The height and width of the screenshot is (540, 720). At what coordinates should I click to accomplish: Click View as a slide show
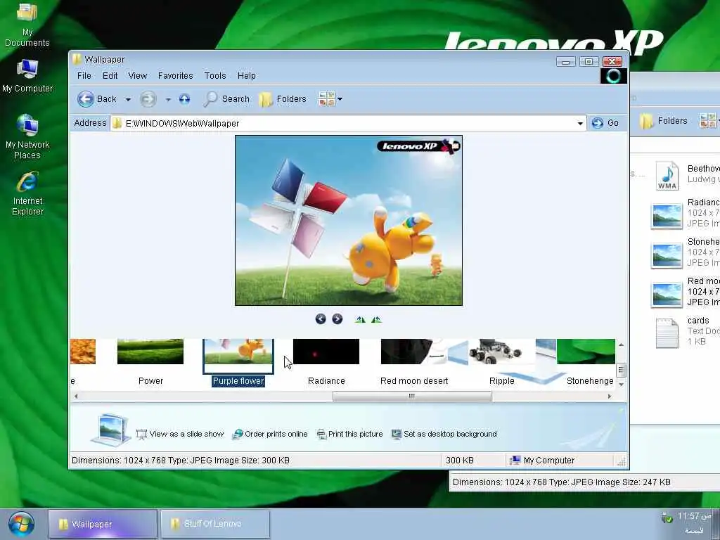click(x=180, y=434)
